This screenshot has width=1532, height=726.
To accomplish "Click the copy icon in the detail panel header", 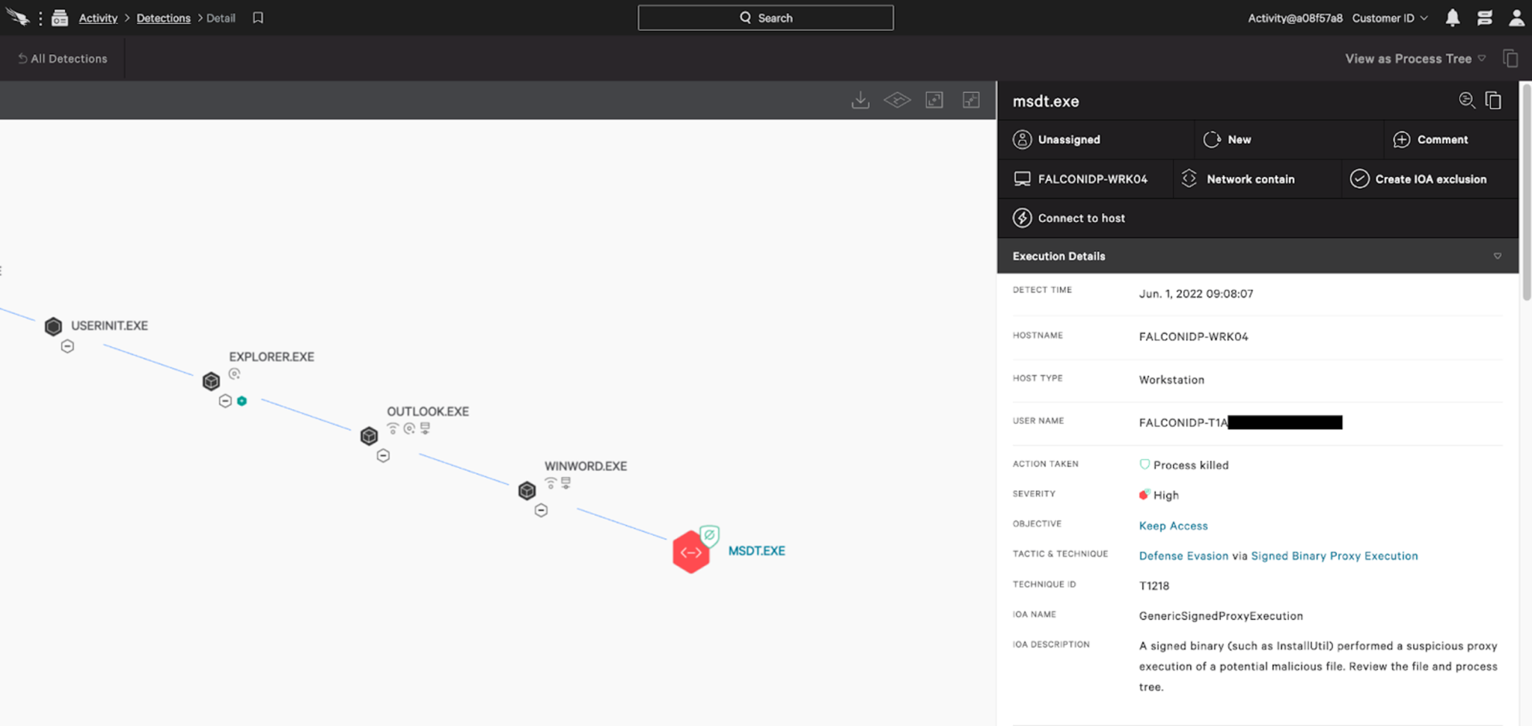I will pyautogui.click(x=1493, y=100).
